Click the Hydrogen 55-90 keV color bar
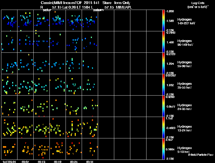This screenshot has width=215, height=163. [x=163, y=63]
